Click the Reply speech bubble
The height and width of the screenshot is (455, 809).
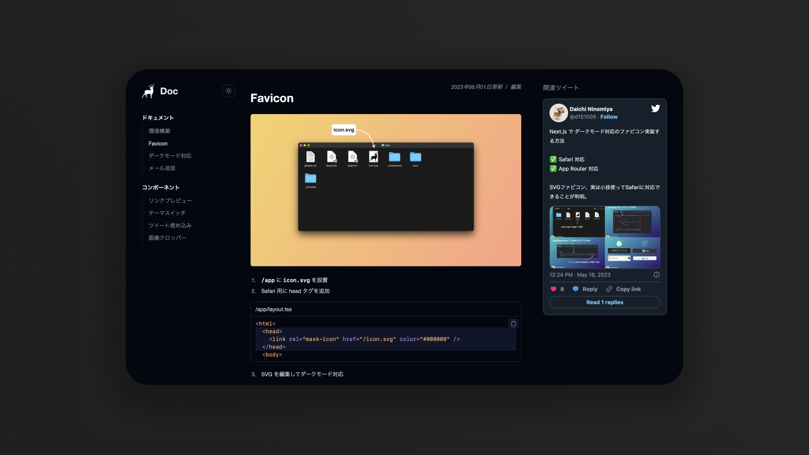coord(576,289)
